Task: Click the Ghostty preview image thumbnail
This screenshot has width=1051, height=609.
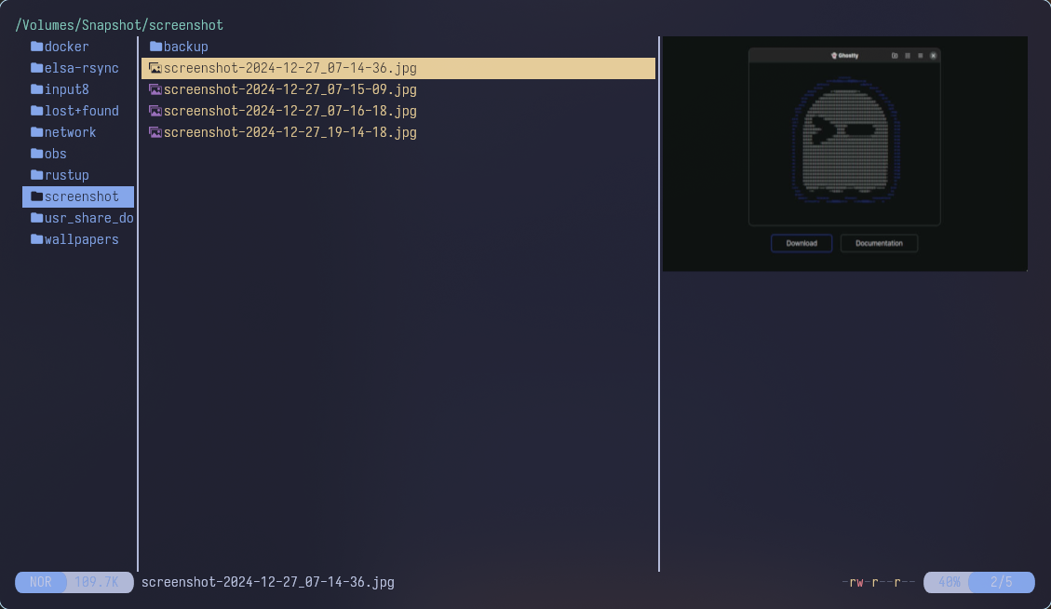Action: [x=845, y=154]
